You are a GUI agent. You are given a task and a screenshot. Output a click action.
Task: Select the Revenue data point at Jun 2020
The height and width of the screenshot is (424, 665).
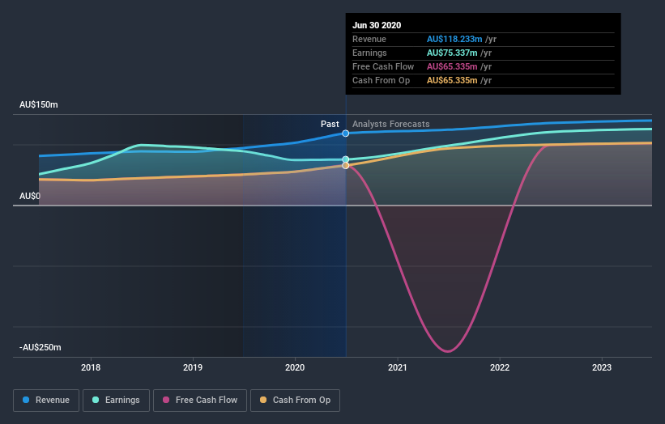pyautogui.click(x=346, y=134)
